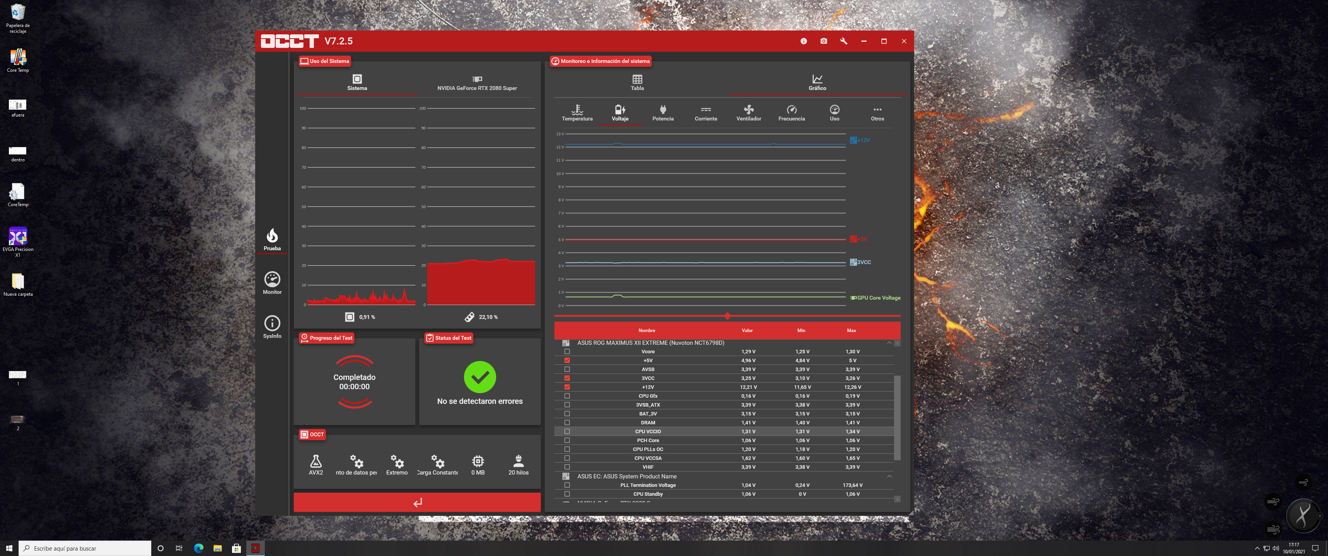Click the +12V graph legend swatch
The height and width of the screenshot is (556, 1328).
(853, 140)
